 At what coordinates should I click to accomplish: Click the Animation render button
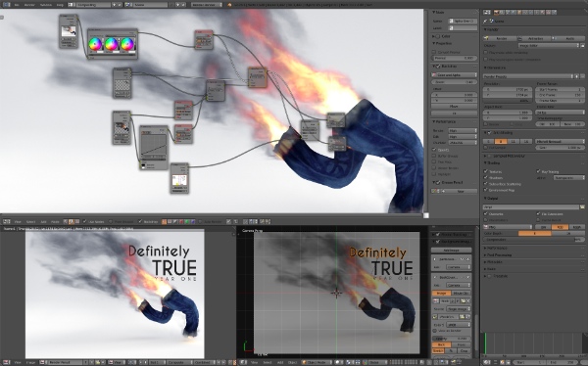(534, 38)
